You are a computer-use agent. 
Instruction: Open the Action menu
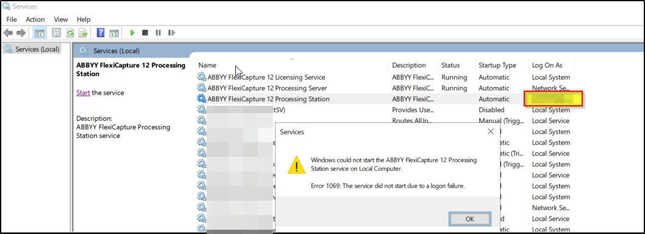pyautogui.click(x=35, y=19)
